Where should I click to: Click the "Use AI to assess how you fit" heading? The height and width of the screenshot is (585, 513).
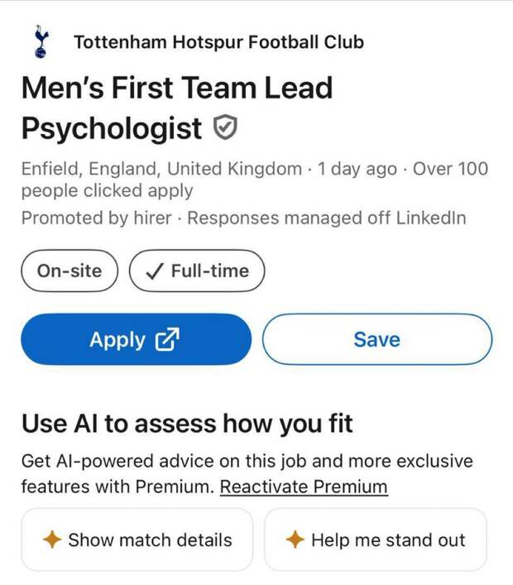tap(187, 424)
